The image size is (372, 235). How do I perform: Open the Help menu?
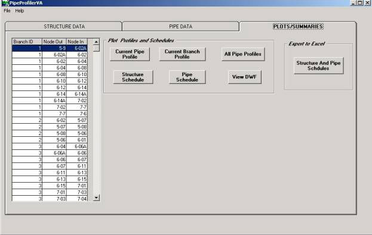pos(20,11)
